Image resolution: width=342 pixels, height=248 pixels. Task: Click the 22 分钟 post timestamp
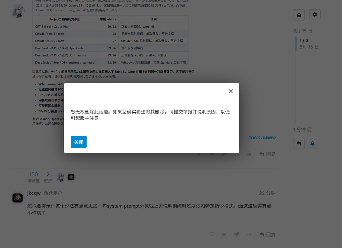click(267, 193)
